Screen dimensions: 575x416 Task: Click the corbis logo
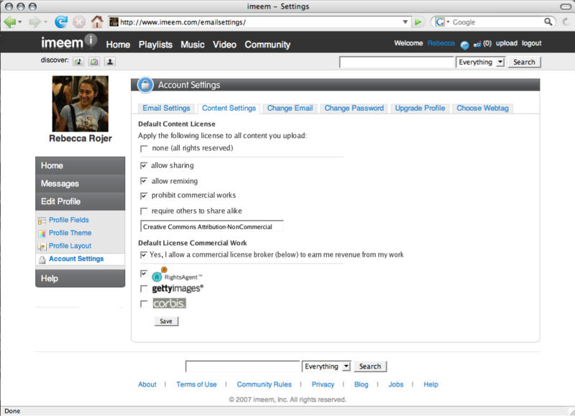click(170, 303)
